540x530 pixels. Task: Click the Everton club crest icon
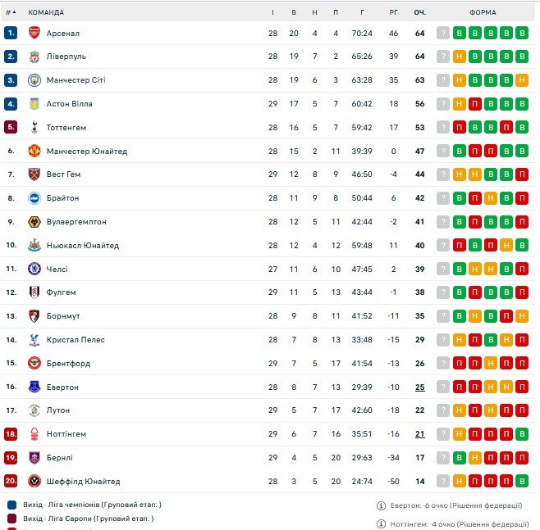34,387
